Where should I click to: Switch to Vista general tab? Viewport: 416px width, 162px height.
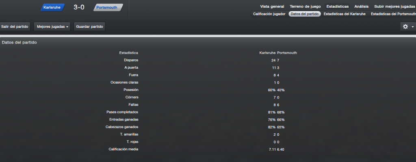(272, 6)
